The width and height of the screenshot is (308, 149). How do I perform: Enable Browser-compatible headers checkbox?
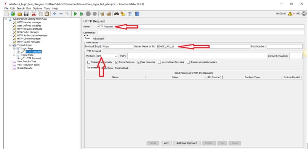click(x=188, y=62)
